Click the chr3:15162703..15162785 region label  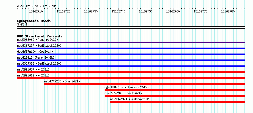click(37, 6)
